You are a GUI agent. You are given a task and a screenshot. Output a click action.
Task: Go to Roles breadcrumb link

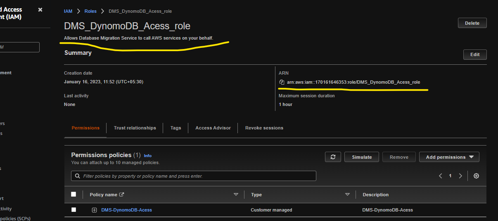click(x=90, y=11)
